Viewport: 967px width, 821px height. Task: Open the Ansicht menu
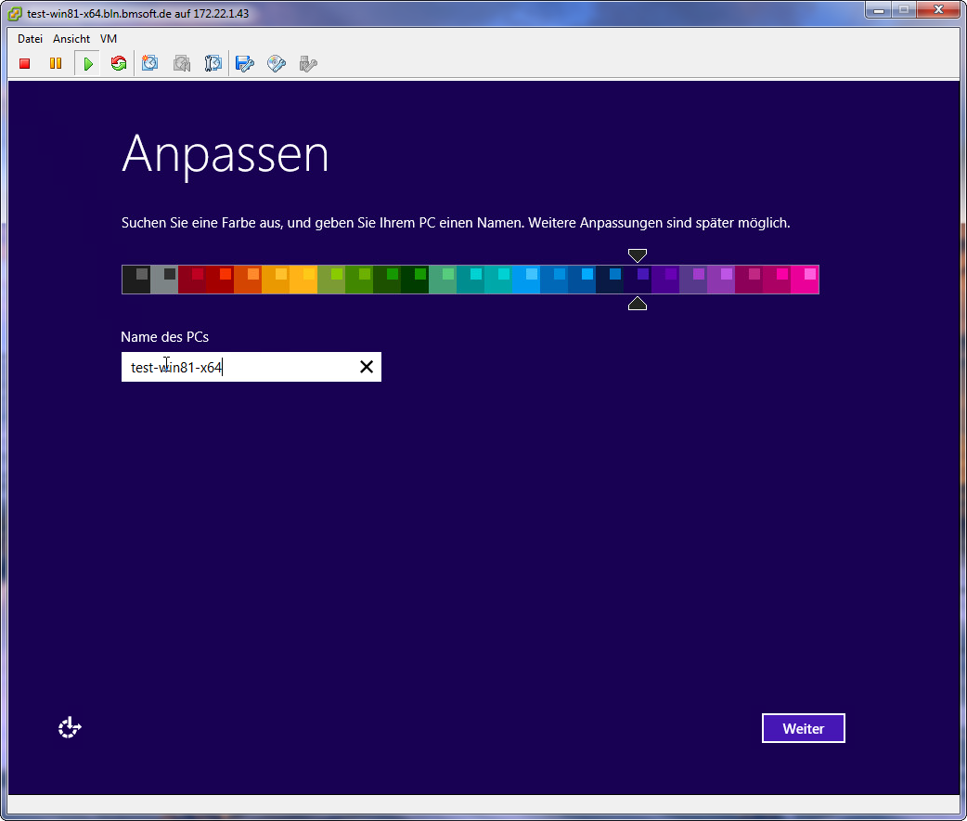click(71, 39)
